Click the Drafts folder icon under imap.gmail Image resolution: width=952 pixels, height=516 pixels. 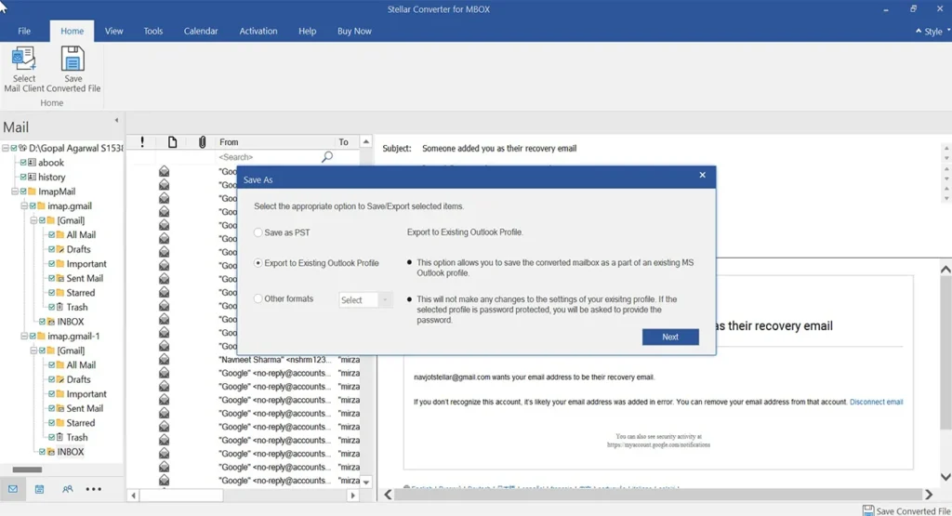(x=60, y=249)
